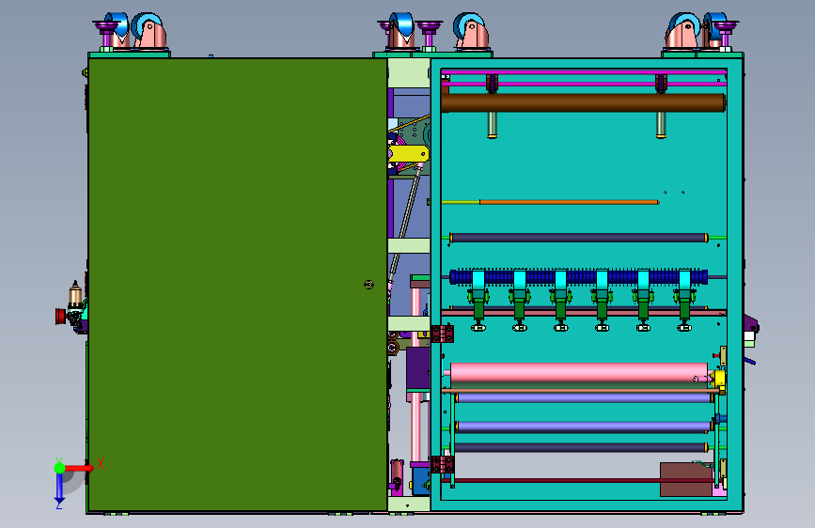Click the yellow knob at pink roller's end
815x528 pixels.
719,378
